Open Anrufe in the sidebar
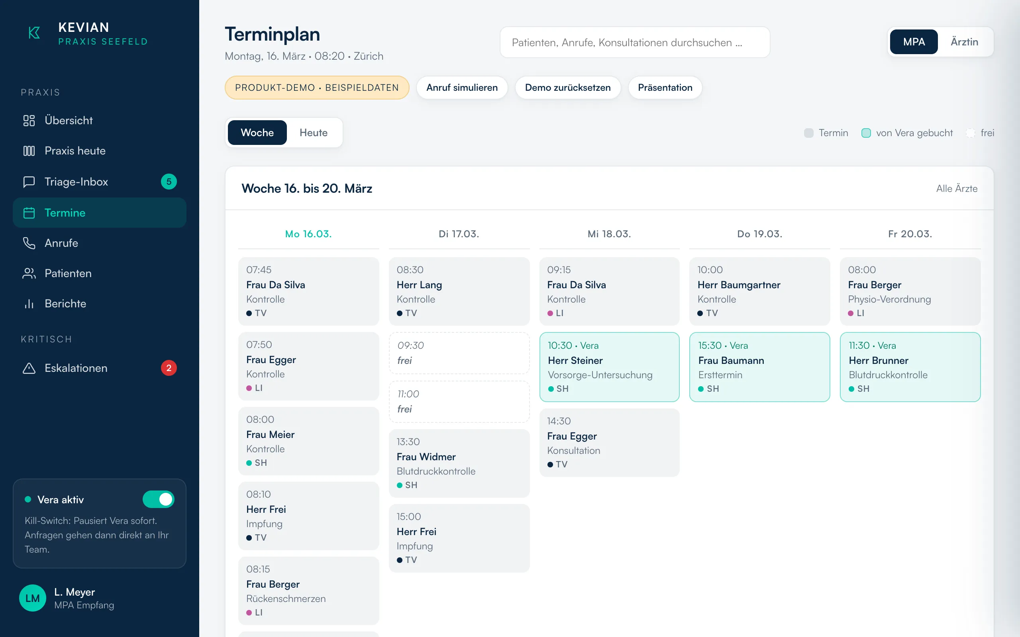 click(x=100, y=243)
